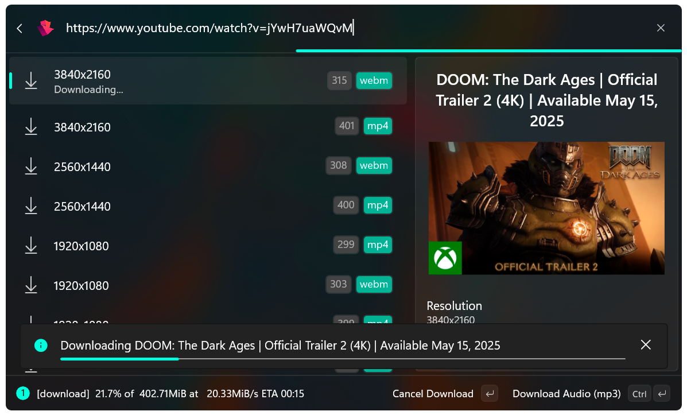Click the 315 format ID badge

pos(339,80)
